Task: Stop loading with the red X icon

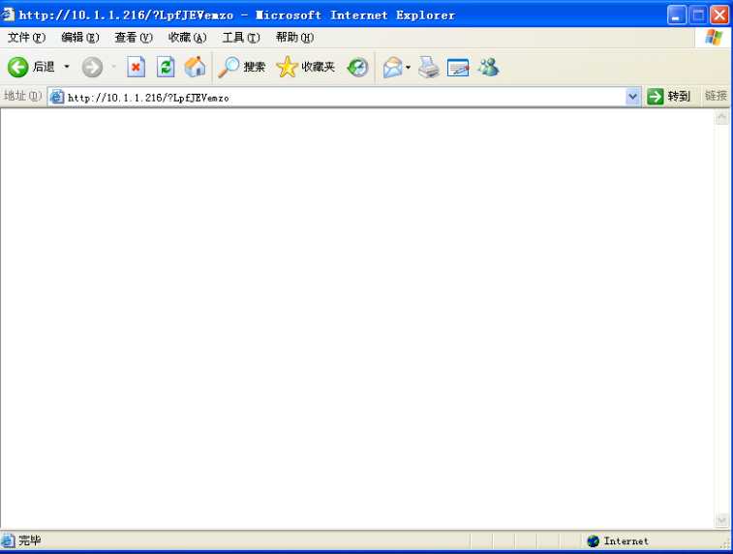Action: 136,68
